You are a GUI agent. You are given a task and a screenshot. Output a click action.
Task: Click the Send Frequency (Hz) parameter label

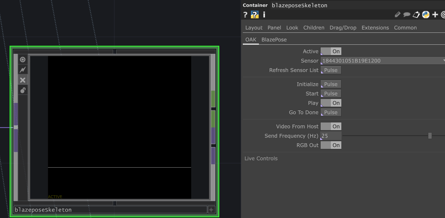click(x=292, y=136)
